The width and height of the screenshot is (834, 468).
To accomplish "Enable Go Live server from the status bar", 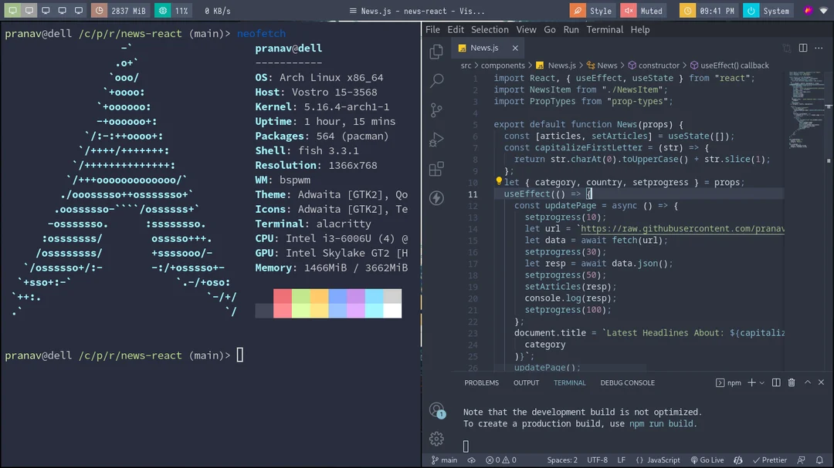I will click(x=707, y=460).
